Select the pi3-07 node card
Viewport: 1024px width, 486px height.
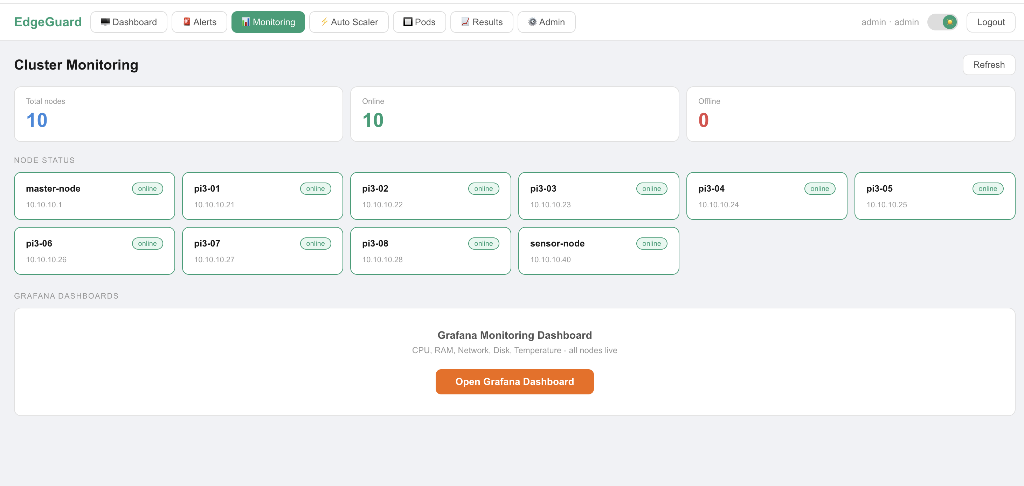262,251
